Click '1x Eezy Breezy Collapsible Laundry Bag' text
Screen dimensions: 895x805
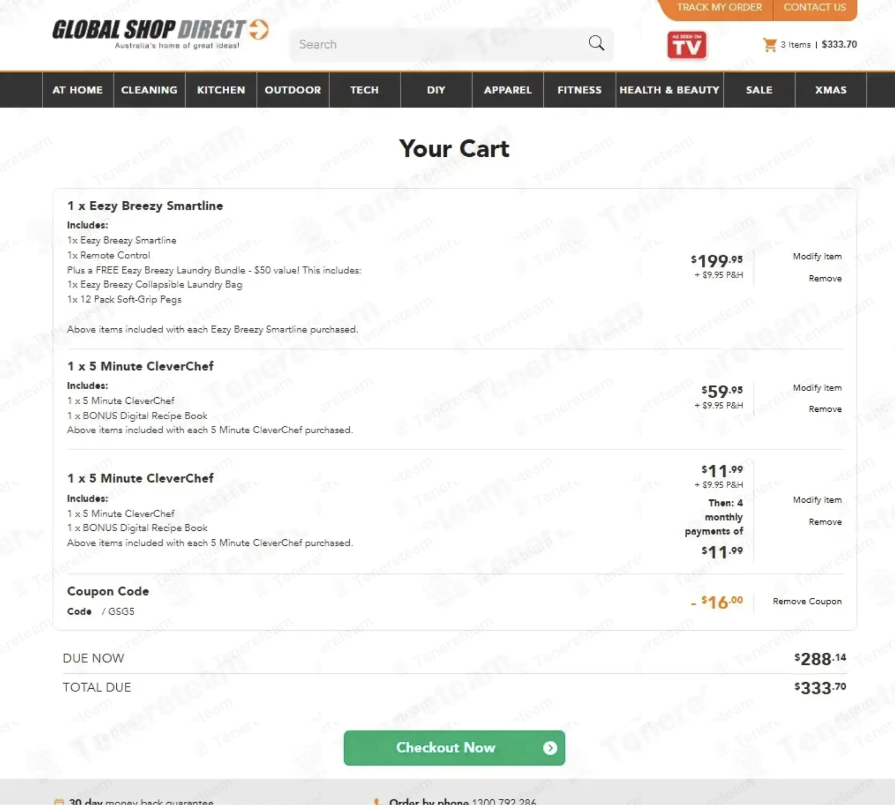pyautogui.click(x=155, y=284)
